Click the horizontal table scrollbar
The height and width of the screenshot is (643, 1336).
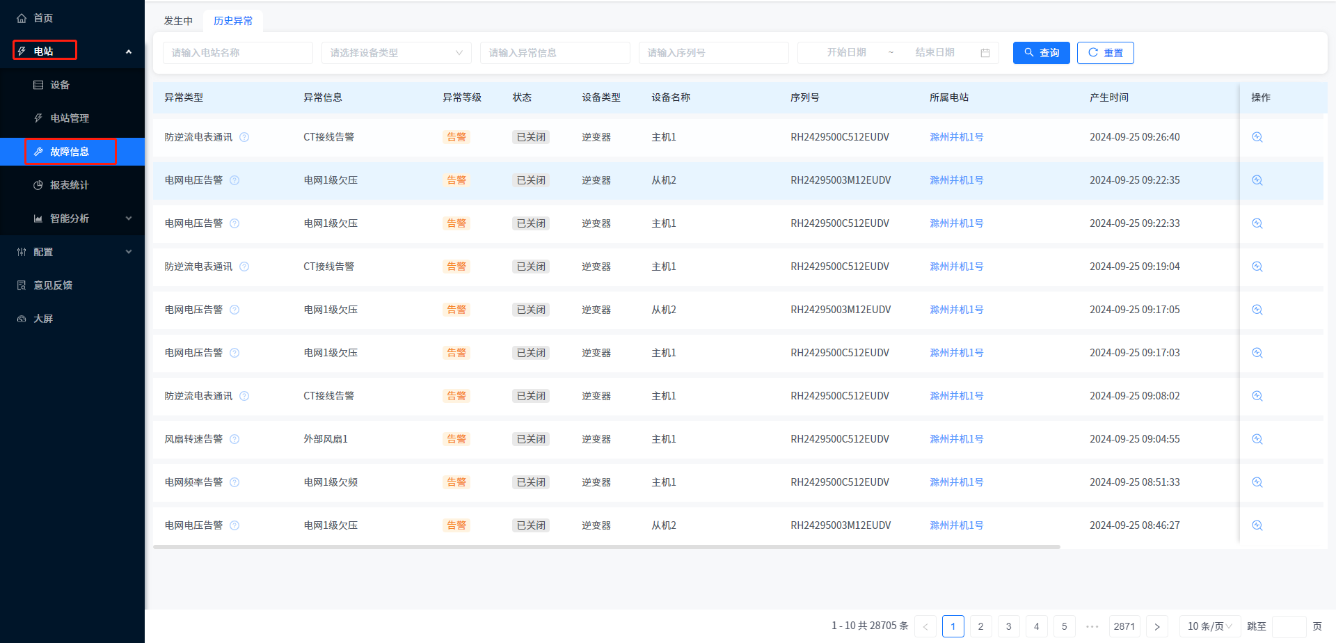605,547
